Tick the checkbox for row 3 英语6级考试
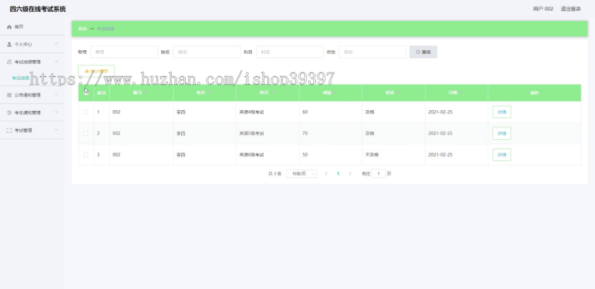This screenshot has width=595, height=289. [86, 155]
